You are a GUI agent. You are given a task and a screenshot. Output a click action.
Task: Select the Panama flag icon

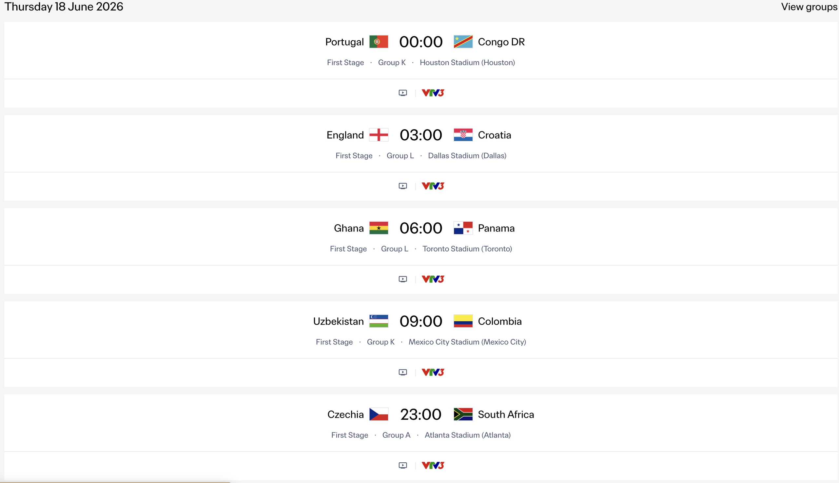[x=463, y=228]
